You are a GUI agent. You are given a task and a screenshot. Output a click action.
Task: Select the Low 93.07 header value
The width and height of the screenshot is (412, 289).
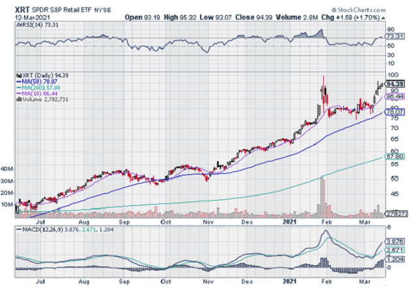point(215,18)
